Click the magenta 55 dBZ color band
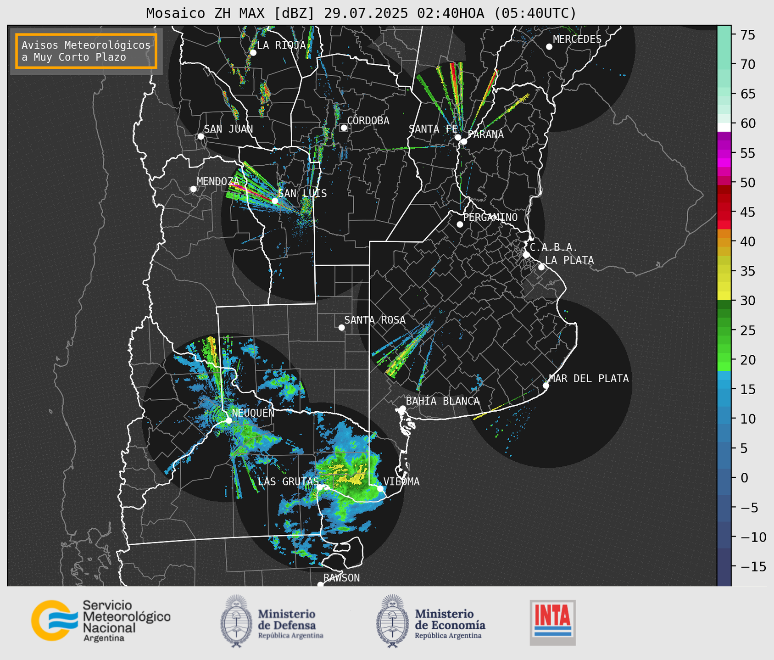The image size is (774, 660). 724,153
